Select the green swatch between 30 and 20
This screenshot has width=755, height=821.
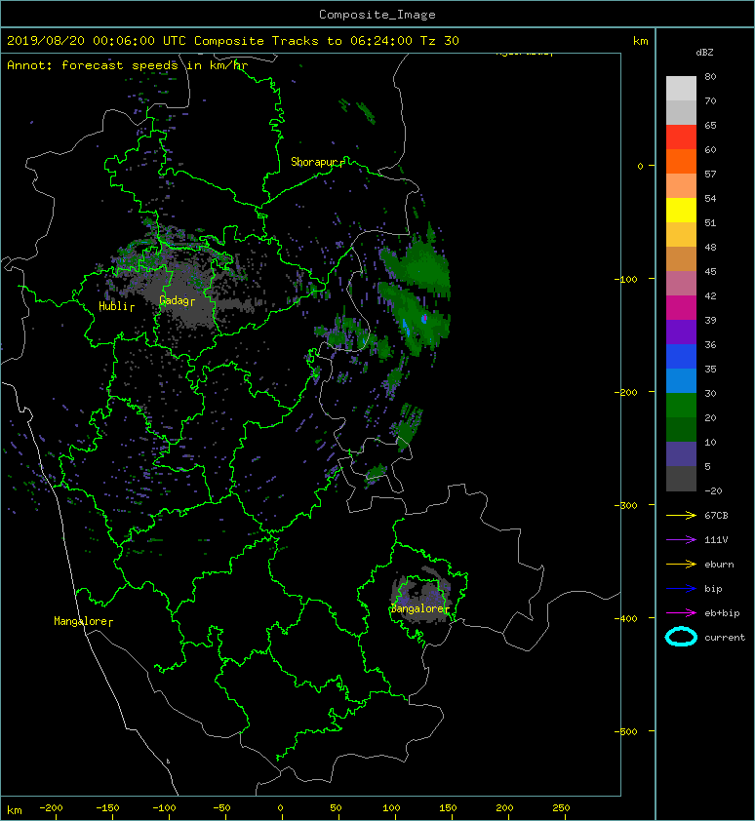[x=681, y=405]
